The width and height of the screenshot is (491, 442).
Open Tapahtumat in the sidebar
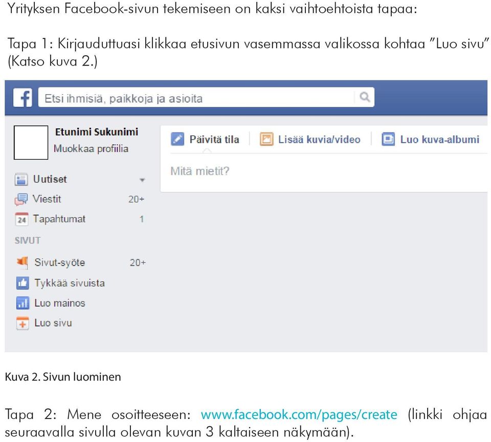[59, 218]
